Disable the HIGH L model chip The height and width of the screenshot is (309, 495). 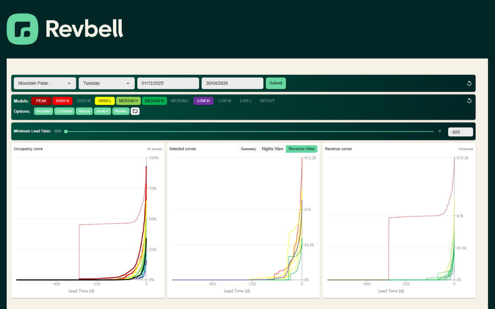(x=105, y=101)
